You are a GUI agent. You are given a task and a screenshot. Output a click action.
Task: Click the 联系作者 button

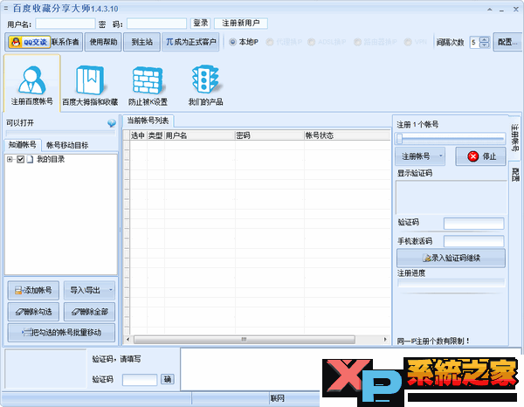[x=65, y=42]
